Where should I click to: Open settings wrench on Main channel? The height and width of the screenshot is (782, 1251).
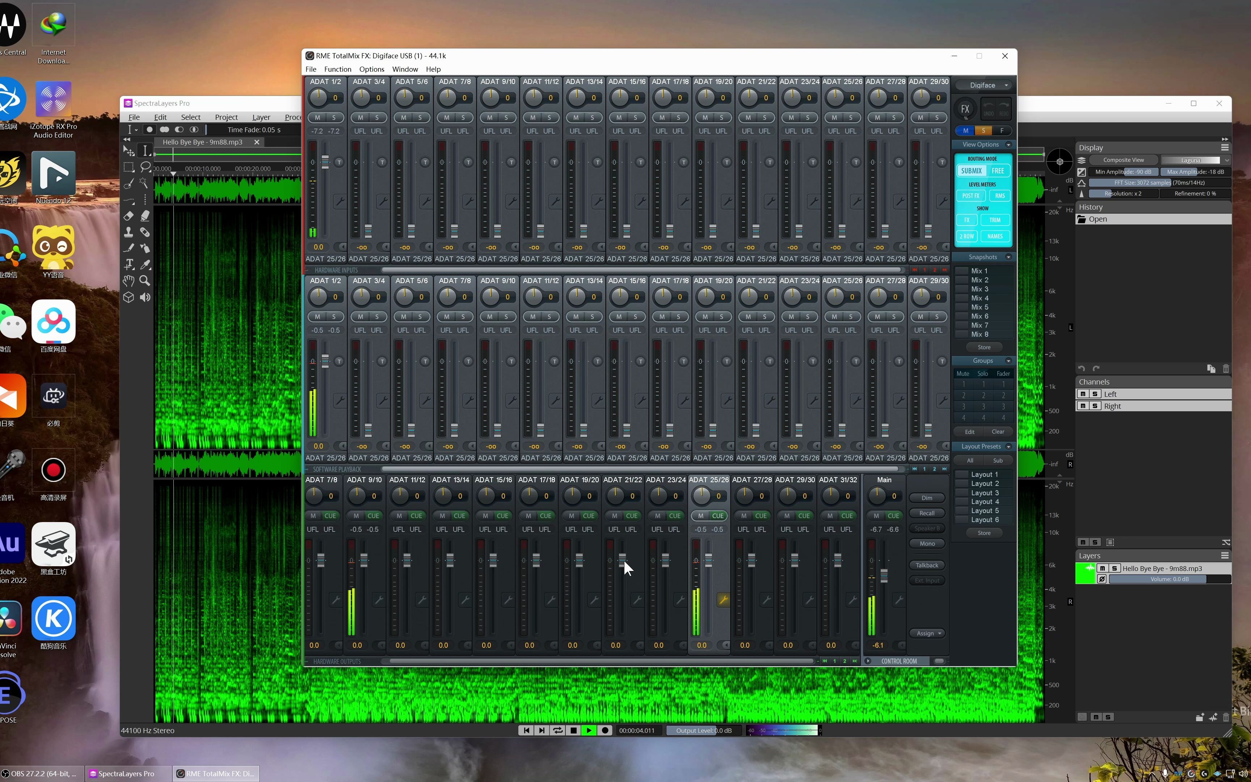coord(899,600)
